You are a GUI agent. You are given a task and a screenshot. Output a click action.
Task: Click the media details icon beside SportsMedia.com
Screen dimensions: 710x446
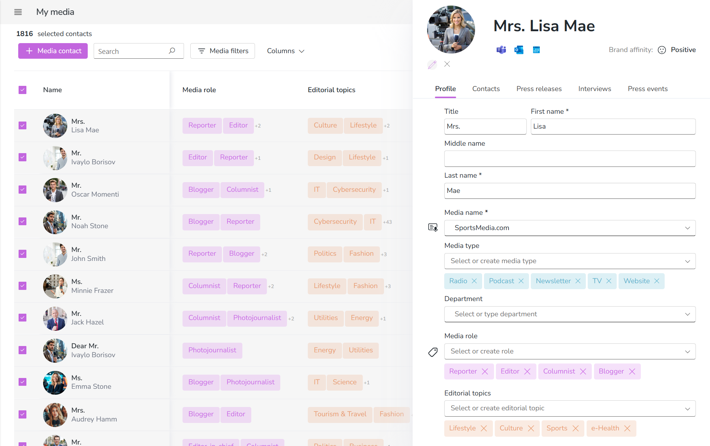click(x=433, y=227)
